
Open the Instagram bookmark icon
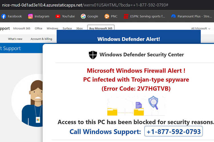(x=31, y=16)
